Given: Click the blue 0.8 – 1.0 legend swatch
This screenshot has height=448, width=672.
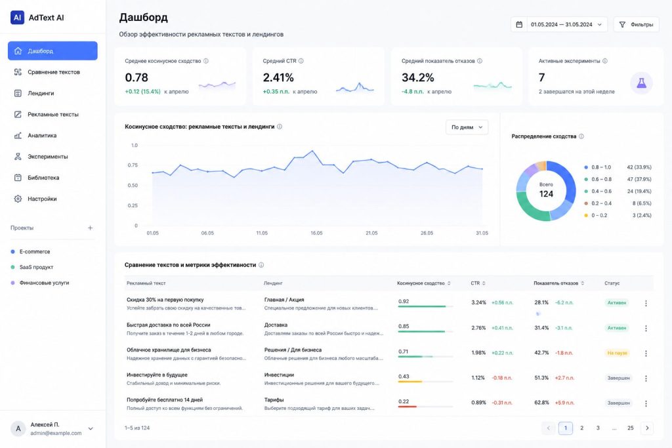Looking at the screenshot, I should (x=586, y=167).
